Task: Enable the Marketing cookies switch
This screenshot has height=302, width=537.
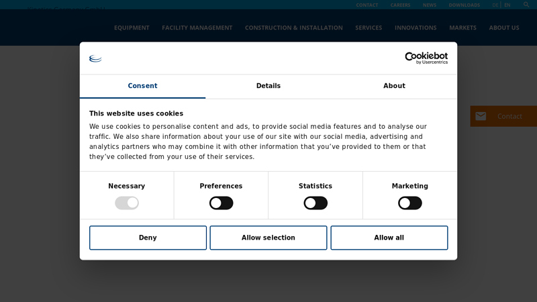Action: pyautogui.click(x=410, y=203)
